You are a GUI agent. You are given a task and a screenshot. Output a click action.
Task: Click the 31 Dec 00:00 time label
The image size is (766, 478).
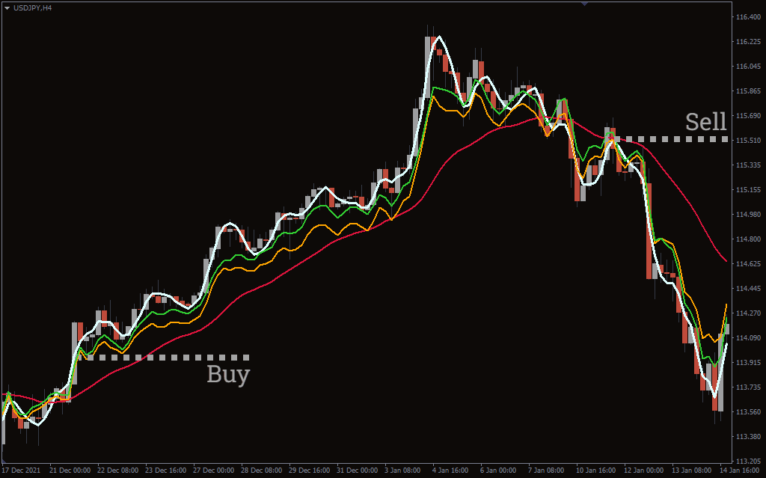[356, 471]
